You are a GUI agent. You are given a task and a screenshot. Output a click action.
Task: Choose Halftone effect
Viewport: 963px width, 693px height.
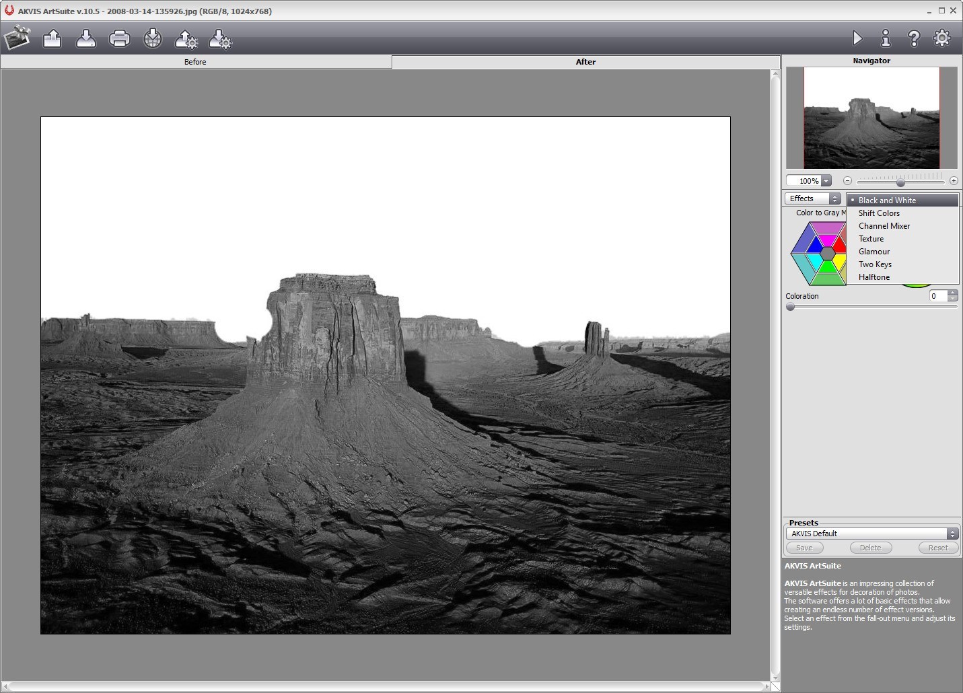(x=902, y=277)
